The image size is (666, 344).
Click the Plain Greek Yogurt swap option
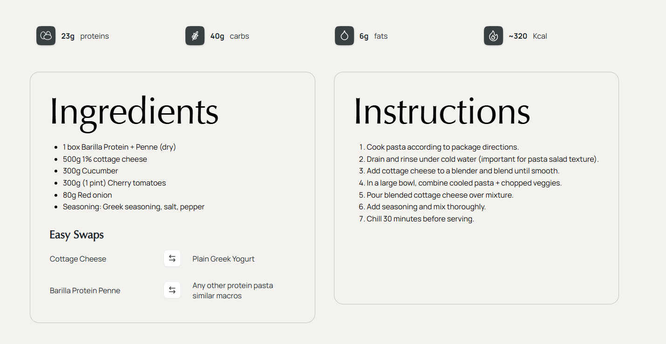(x=224, y=259)
